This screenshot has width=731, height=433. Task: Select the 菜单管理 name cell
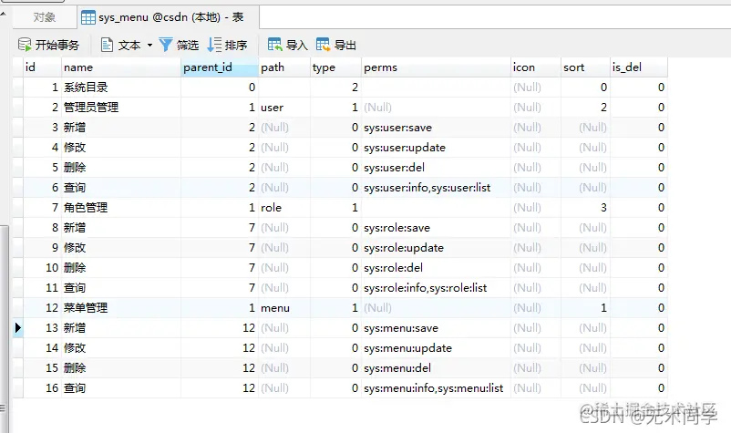(x=121, y=307)
